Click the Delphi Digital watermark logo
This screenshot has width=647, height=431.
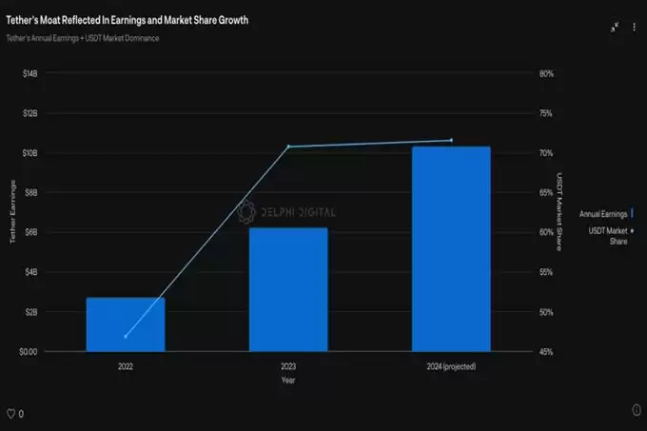click(286, 212)
